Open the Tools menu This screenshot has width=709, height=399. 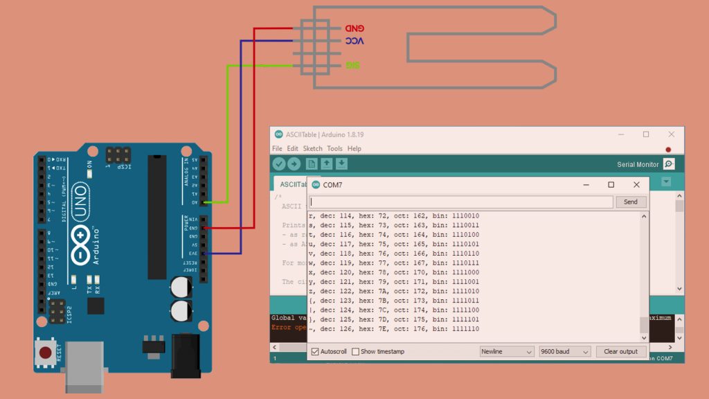coord(334,148)
